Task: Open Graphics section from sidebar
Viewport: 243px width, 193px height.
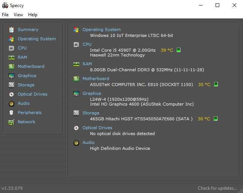Action: (x=27, y=76)
